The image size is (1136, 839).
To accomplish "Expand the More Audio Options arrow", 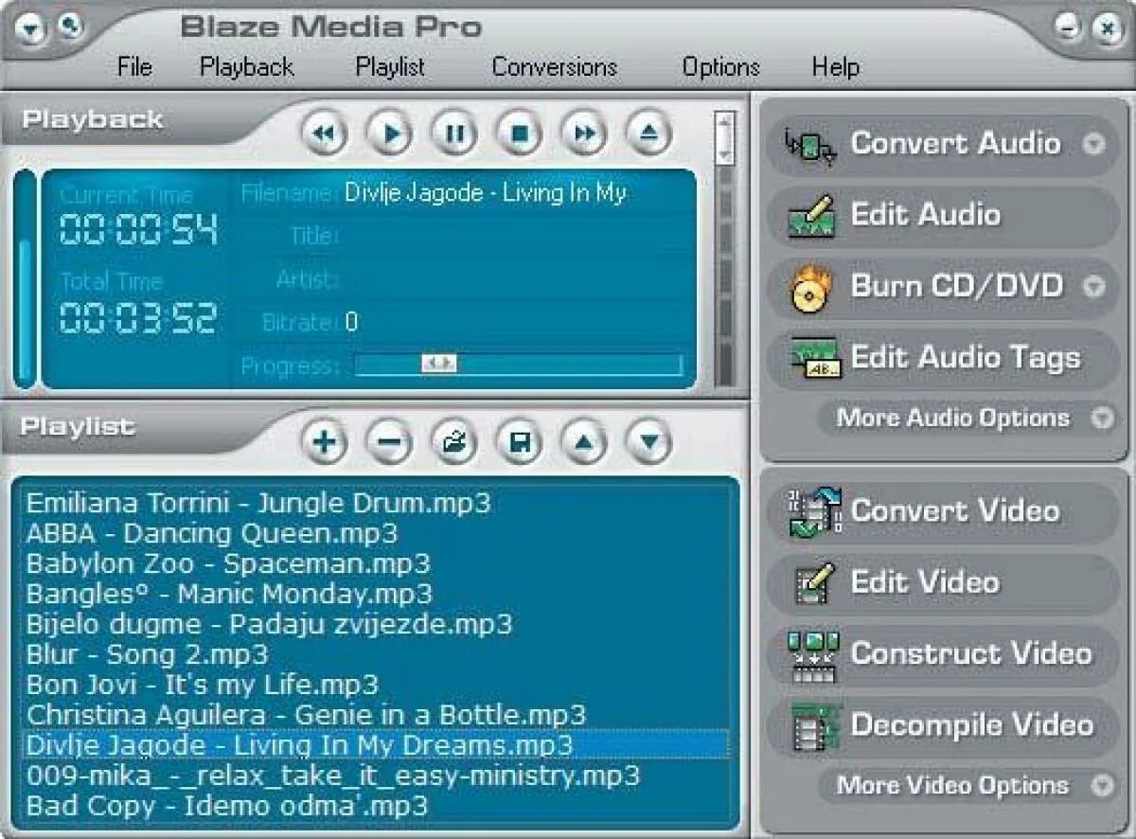I will coord(1102,418).
